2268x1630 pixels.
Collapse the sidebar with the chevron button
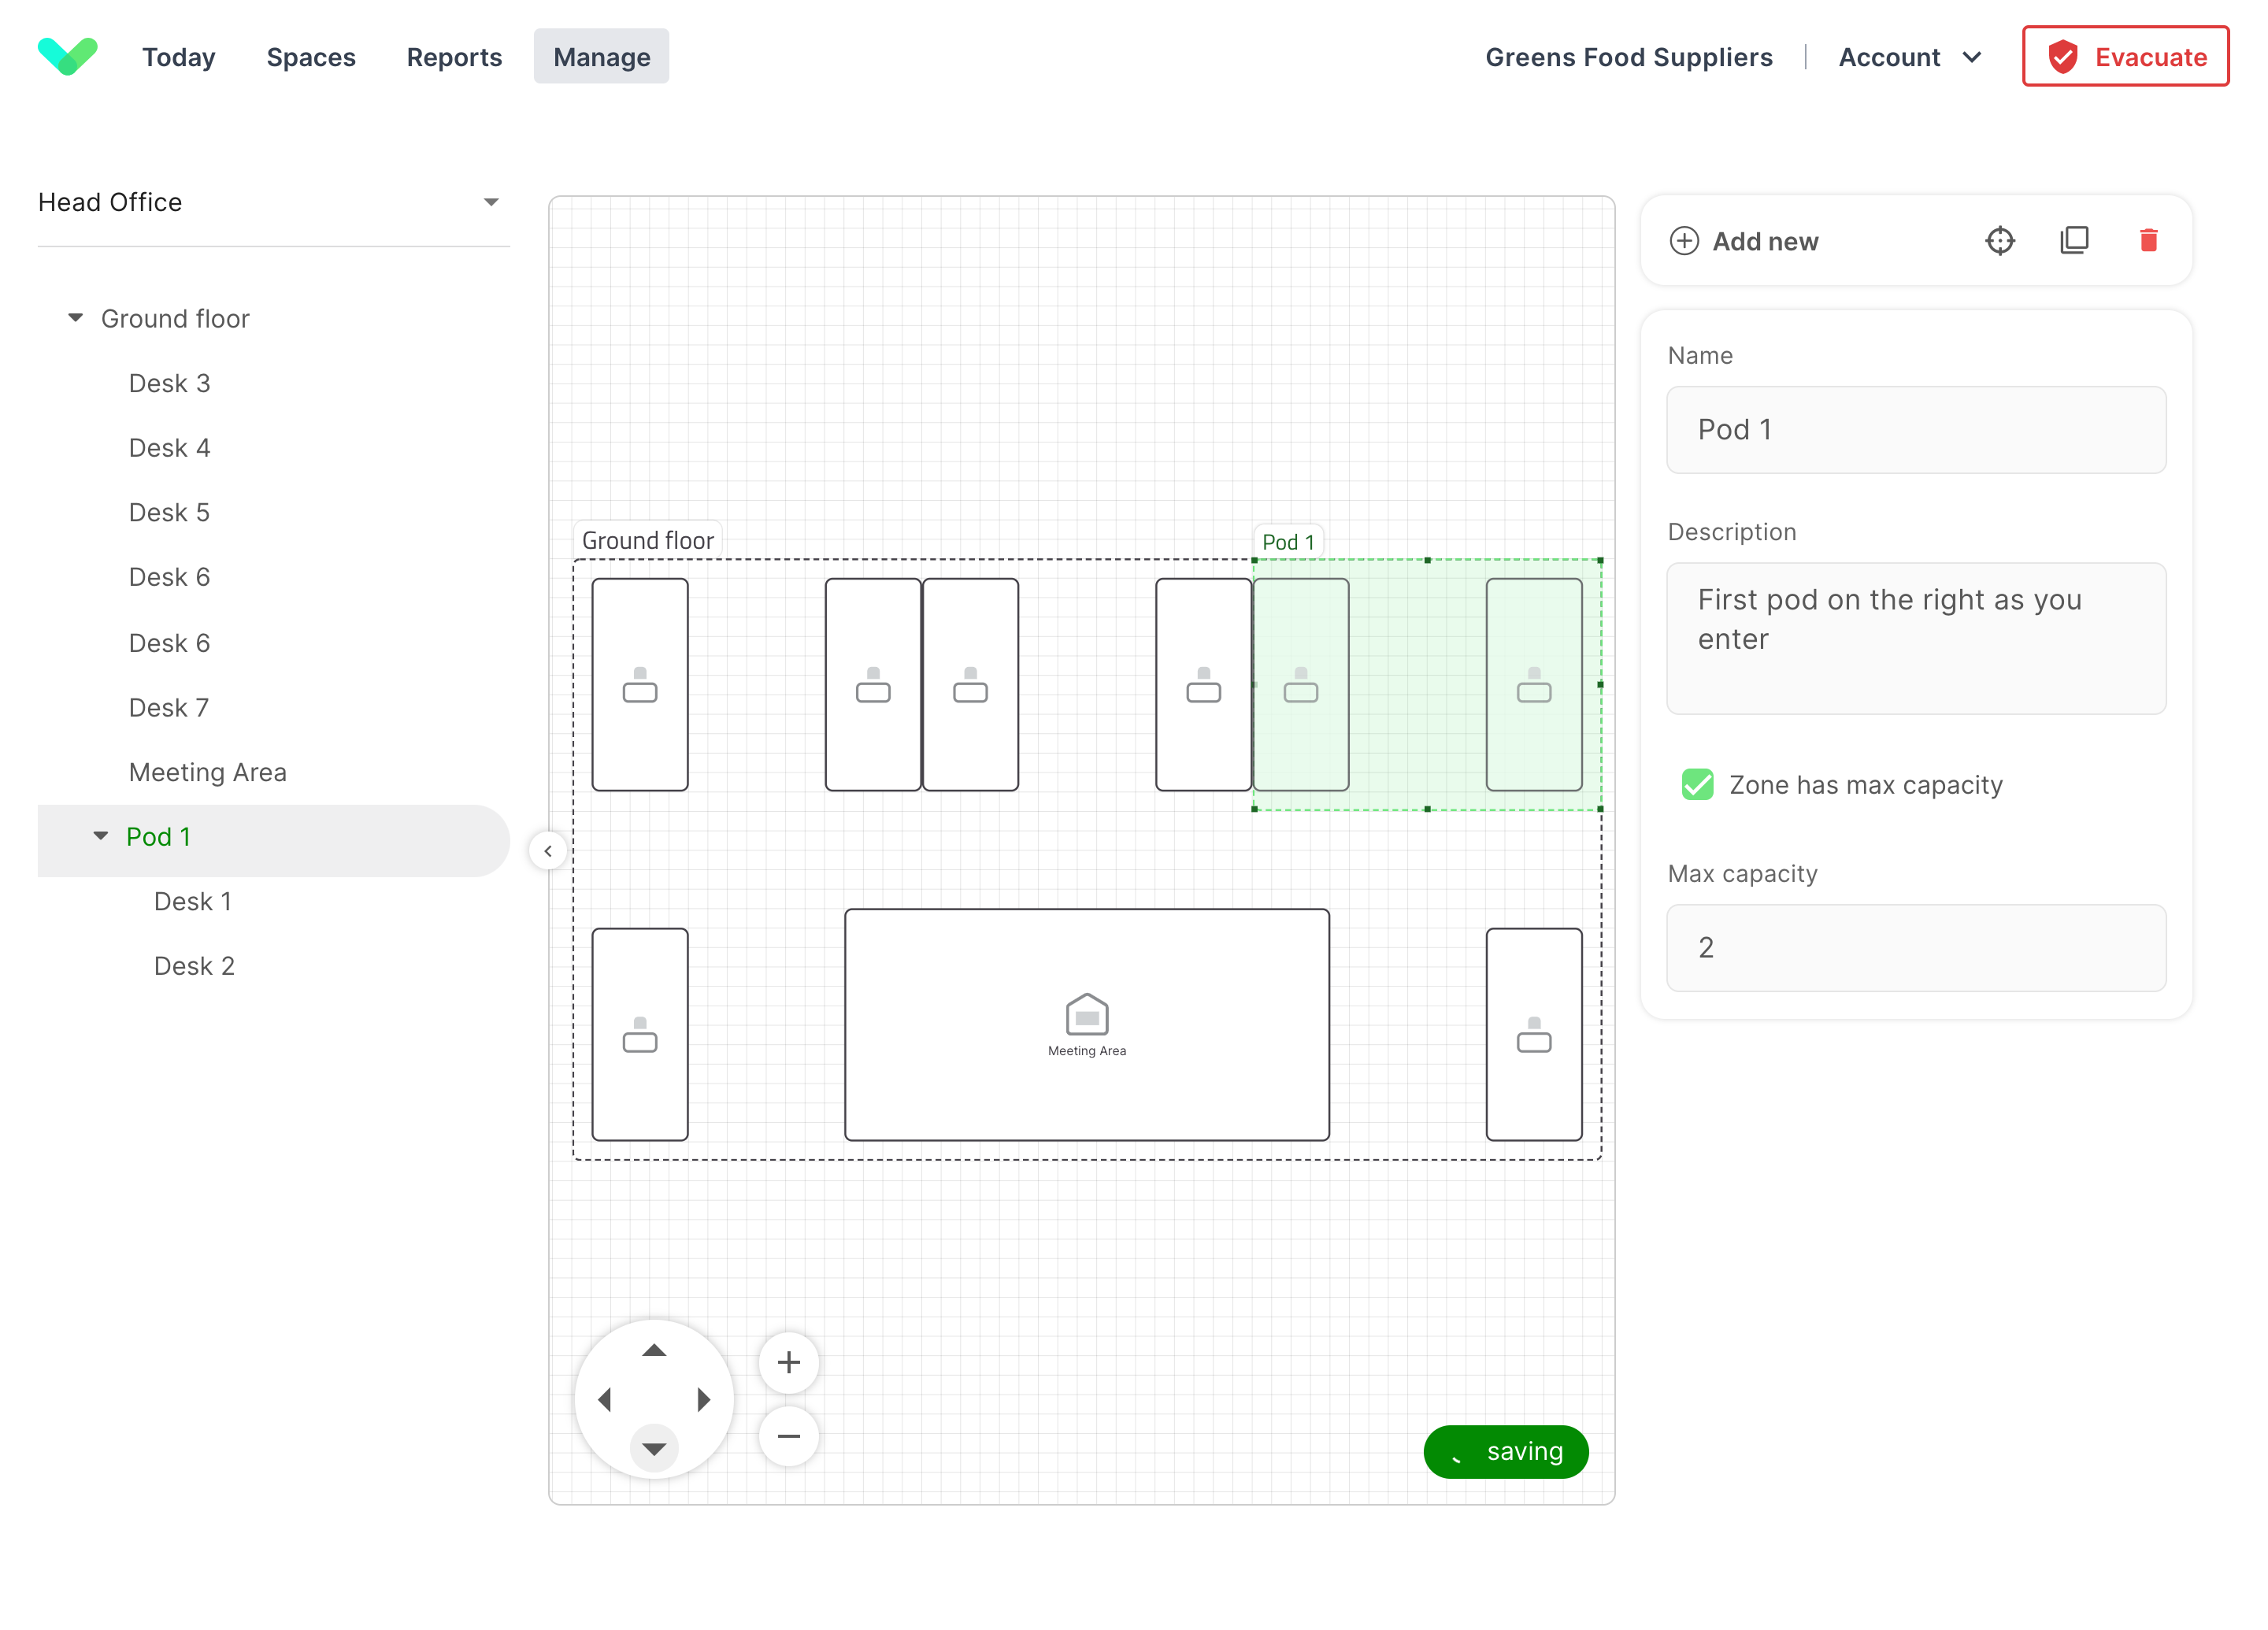tap(548, 851)
